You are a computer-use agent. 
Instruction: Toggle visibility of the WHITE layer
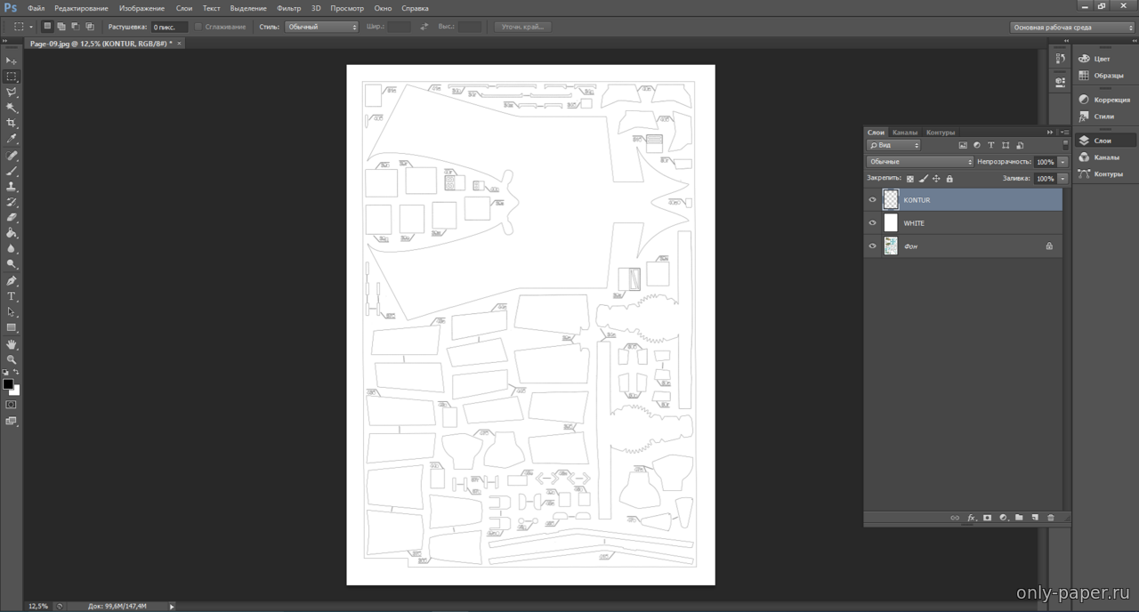click(x=872, y=223)
